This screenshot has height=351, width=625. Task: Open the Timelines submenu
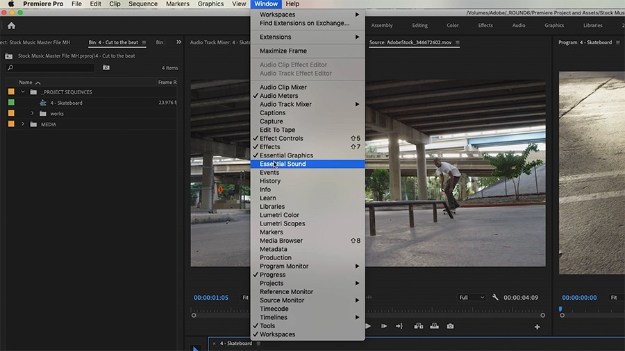pos(308,317)
